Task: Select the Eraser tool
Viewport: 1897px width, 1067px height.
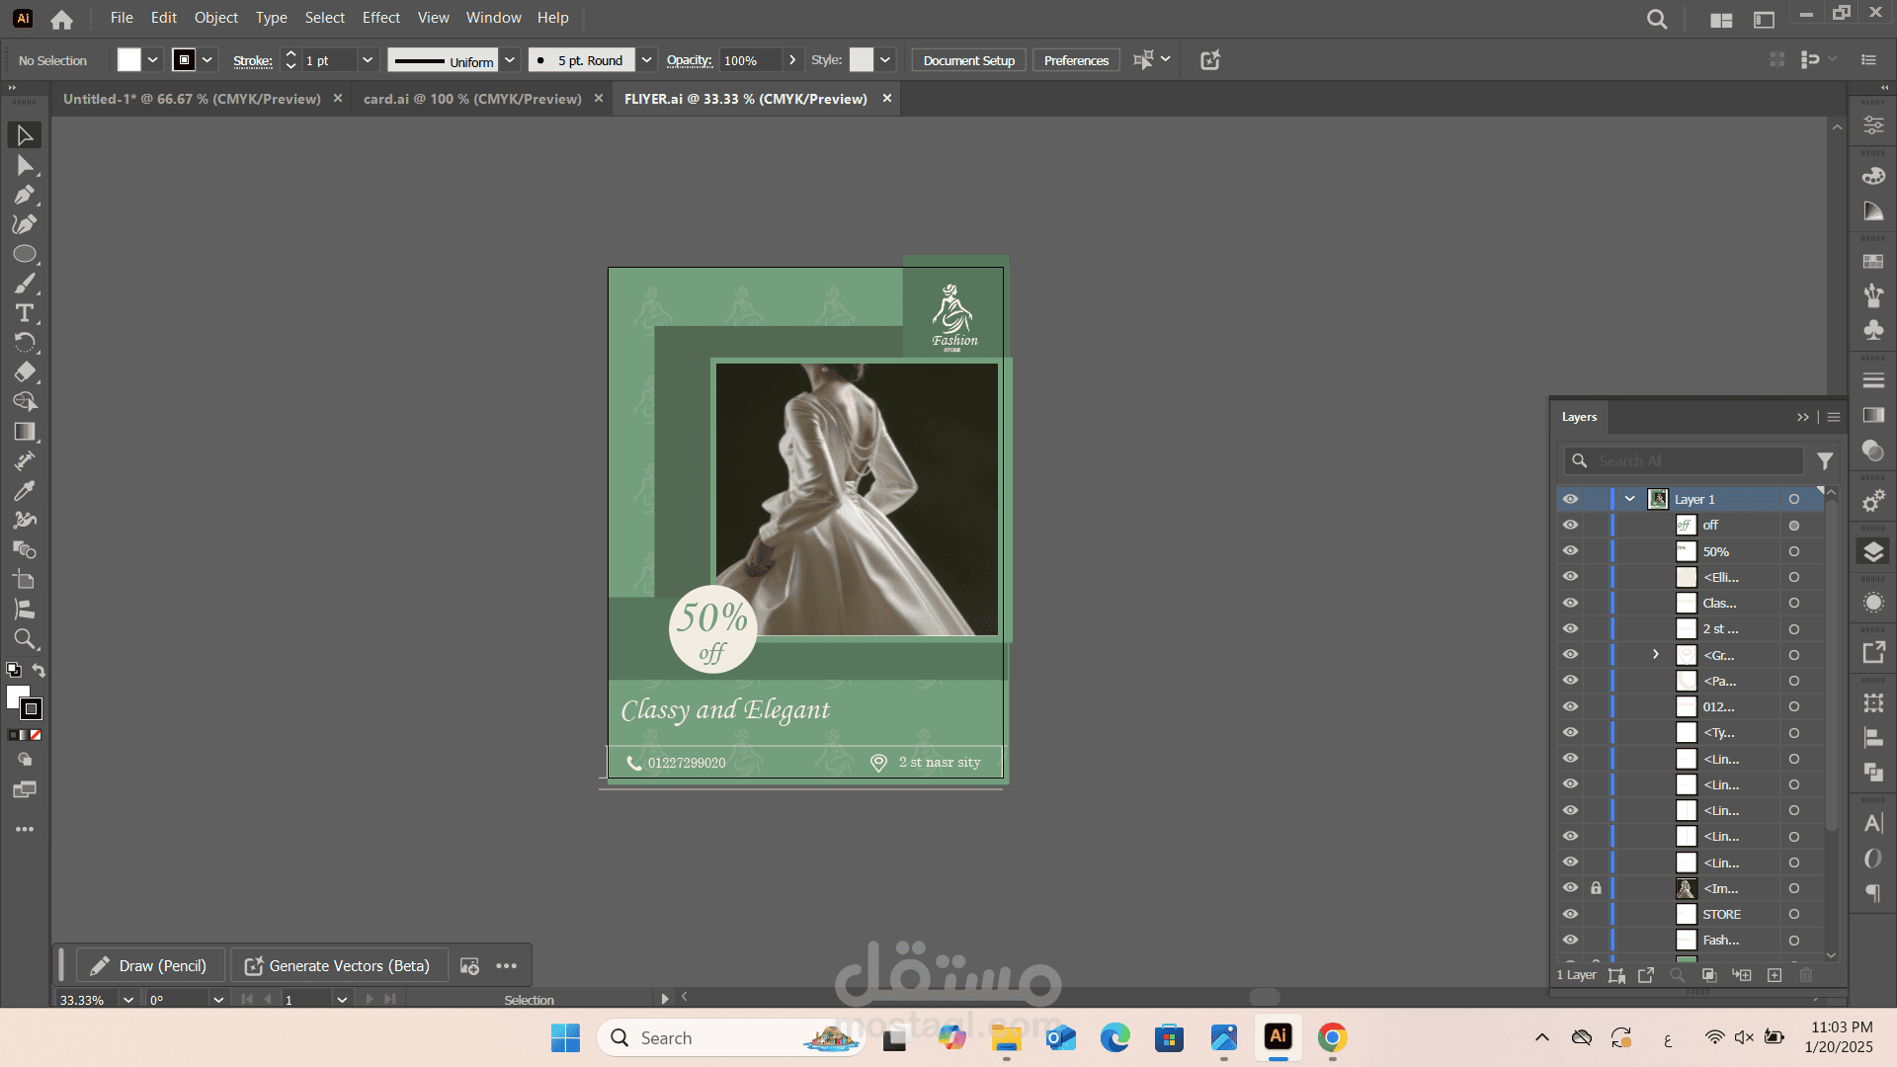Action: point(25,372)
